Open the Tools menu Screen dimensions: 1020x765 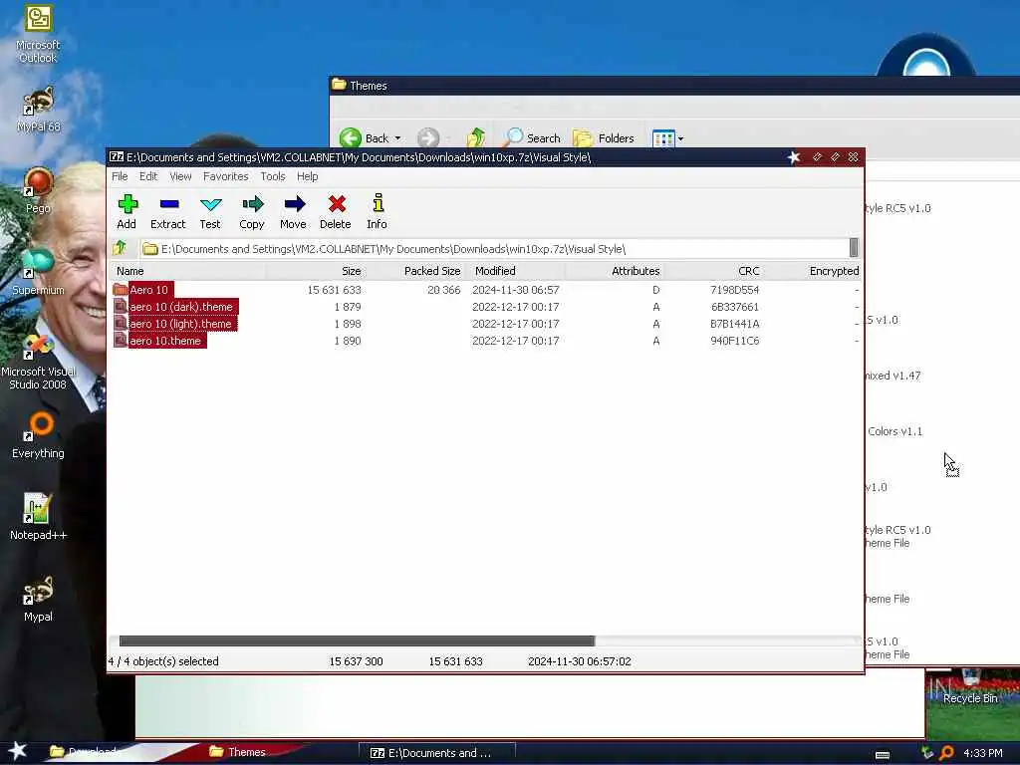tap(273, 176)
